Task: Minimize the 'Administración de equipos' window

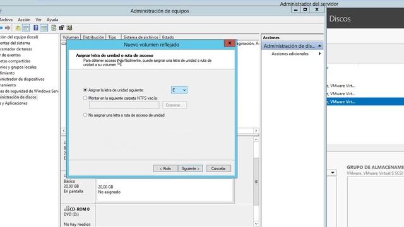Action: 296,10
